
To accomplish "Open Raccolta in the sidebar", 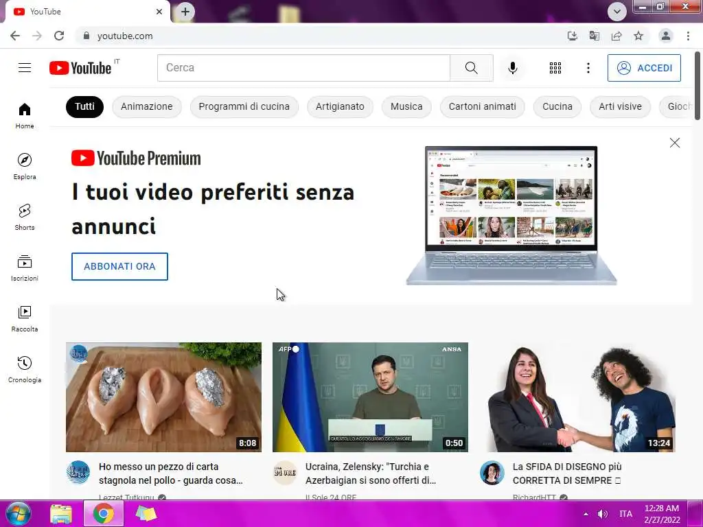I will coord(25,318).
